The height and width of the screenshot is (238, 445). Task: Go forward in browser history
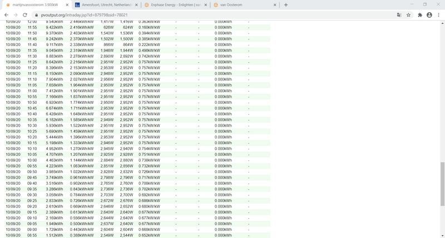pyautogui.click(x=16, y=15)
